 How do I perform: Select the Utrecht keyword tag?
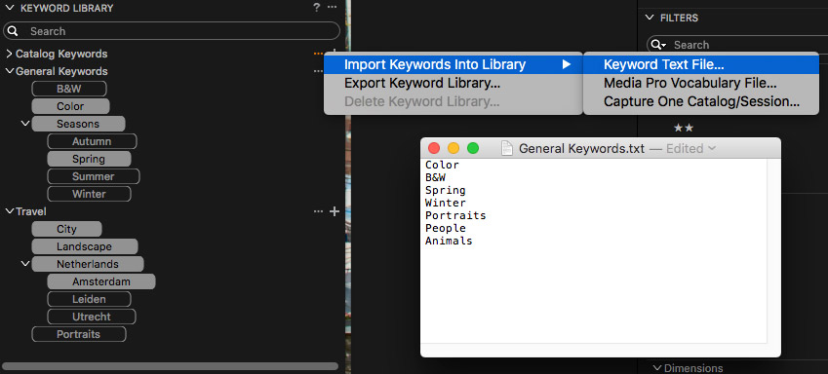pos(92,317)
